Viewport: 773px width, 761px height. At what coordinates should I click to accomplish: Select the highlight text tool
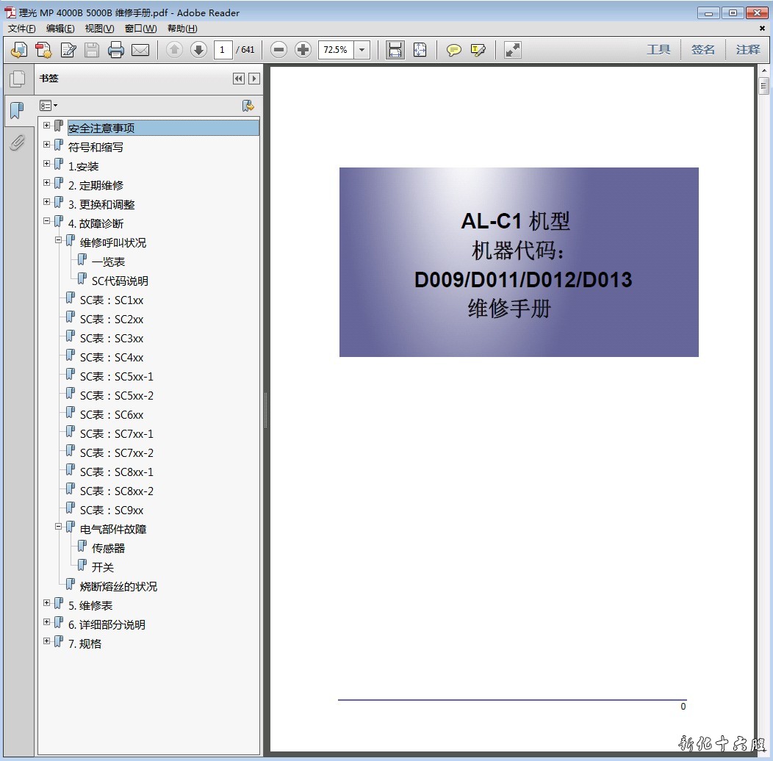[x=478, y=50]
